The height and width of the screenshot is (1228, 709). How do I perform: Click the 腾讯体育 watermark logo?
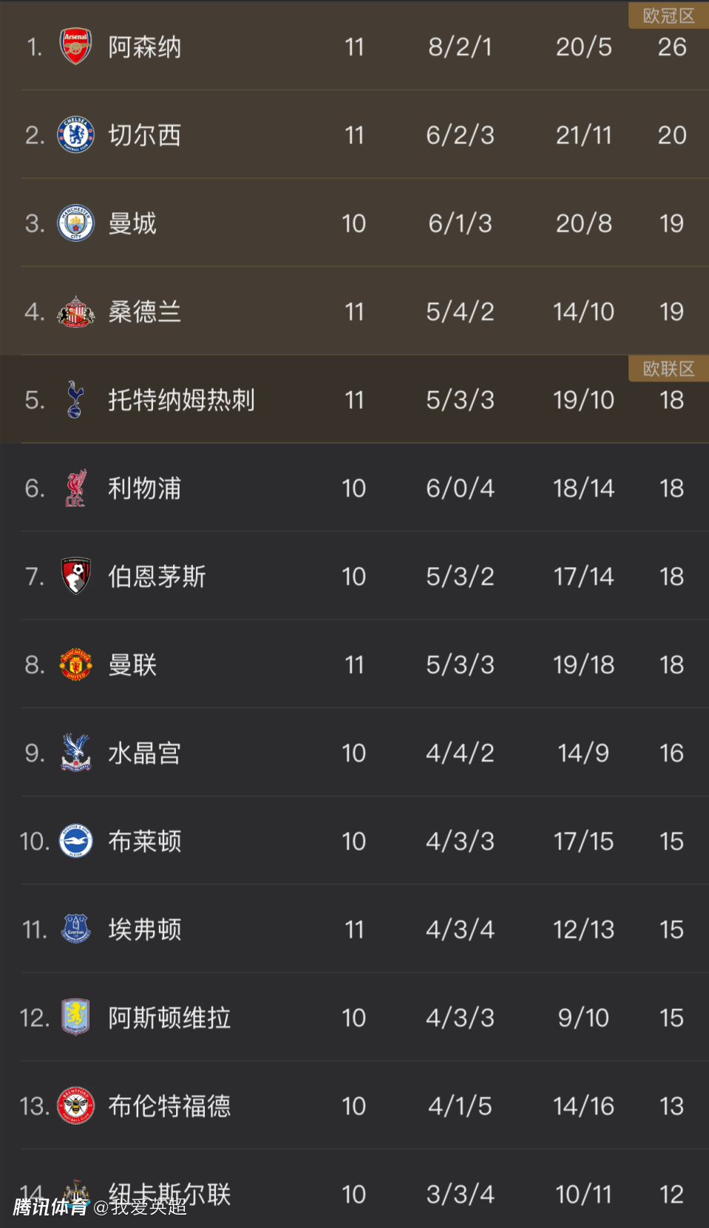tap(50, 1207)
